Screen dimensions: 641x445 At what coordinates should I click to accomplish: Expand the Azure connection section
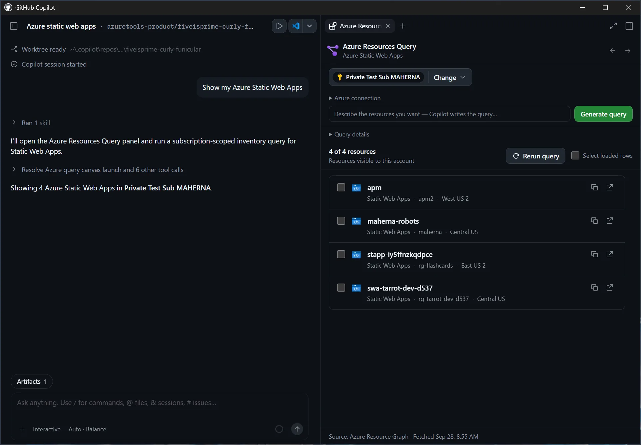tap(354, 98)
